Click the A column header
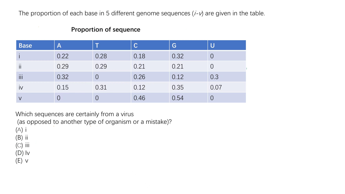Image resolution: width=345 pixels, height=194 pixels. 73,45
